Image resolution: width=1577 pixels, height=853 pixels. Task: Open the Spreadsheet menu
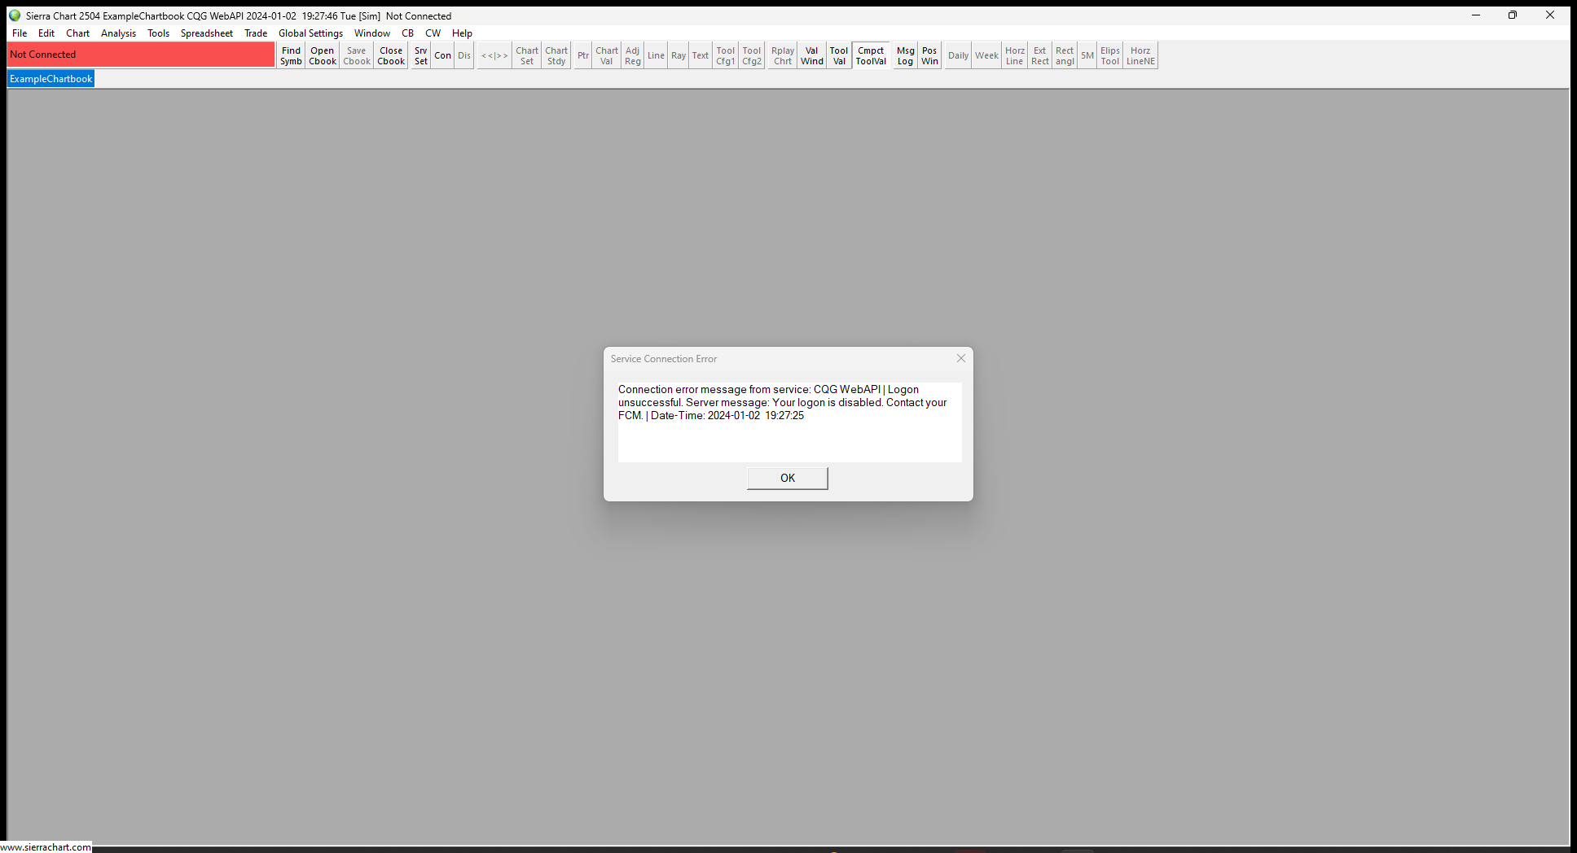pos(207,33)
